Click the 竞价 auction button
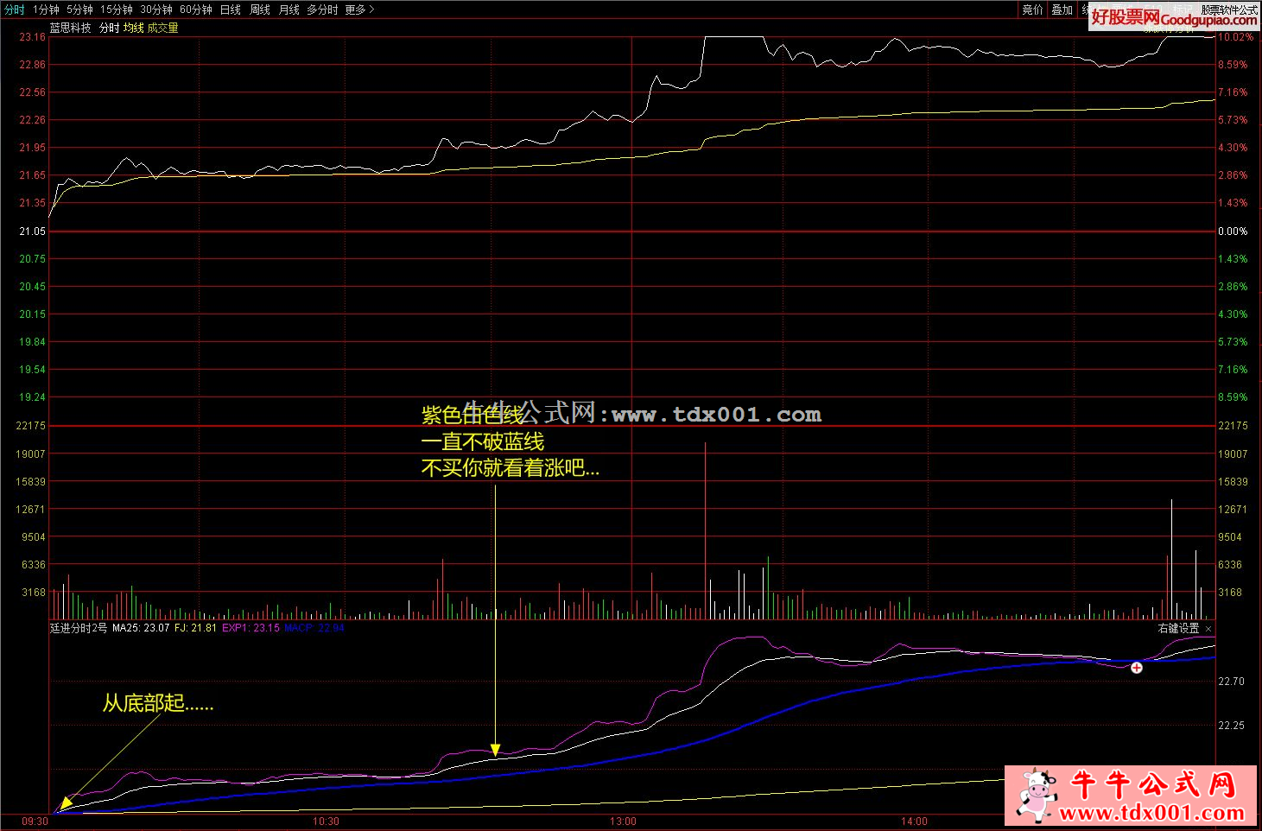 pos(1033,10)
